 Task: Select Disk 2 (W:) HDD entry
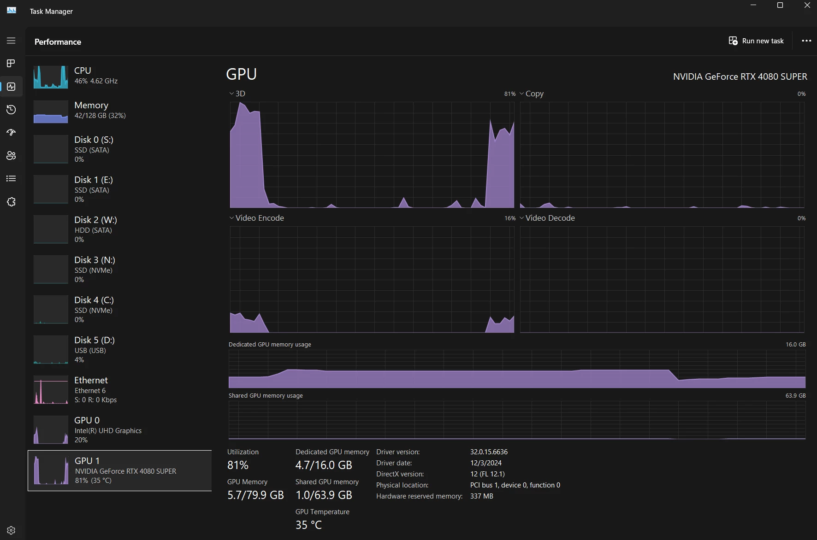point(120,229)
